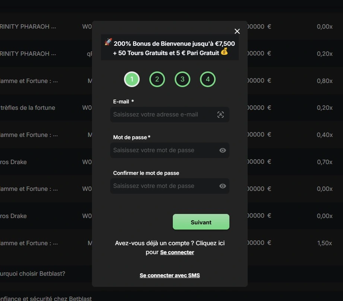Click the E-mail address input field

164,115
